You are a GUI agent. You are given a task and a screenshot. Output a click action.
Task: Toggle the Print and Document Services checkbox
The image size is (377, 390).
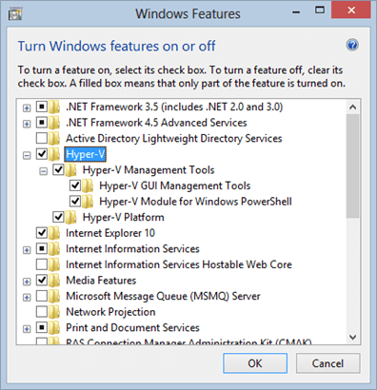click(x=42, y=327)
